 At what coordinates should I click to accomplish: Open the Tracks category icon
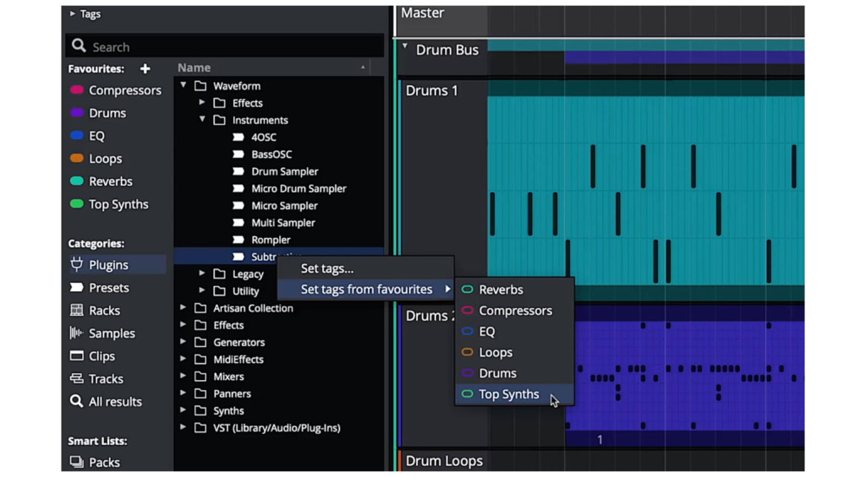[77, 378]
